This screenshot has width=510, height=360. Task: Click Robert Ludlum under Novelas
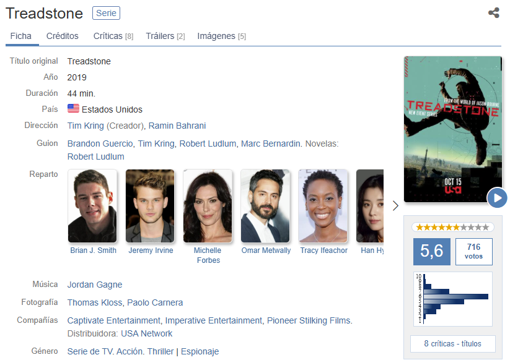(95, 156)
